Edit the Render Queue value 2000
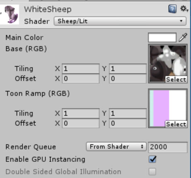Screen dimensions: 191x178 point(168,147)
